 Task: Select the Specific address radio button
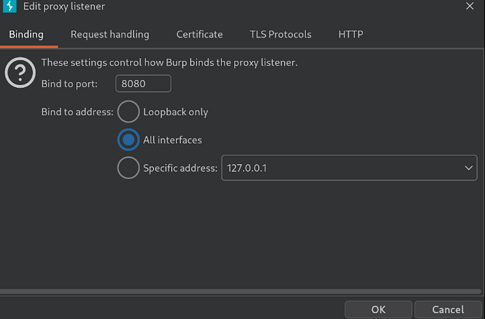[x=128, y=168]
